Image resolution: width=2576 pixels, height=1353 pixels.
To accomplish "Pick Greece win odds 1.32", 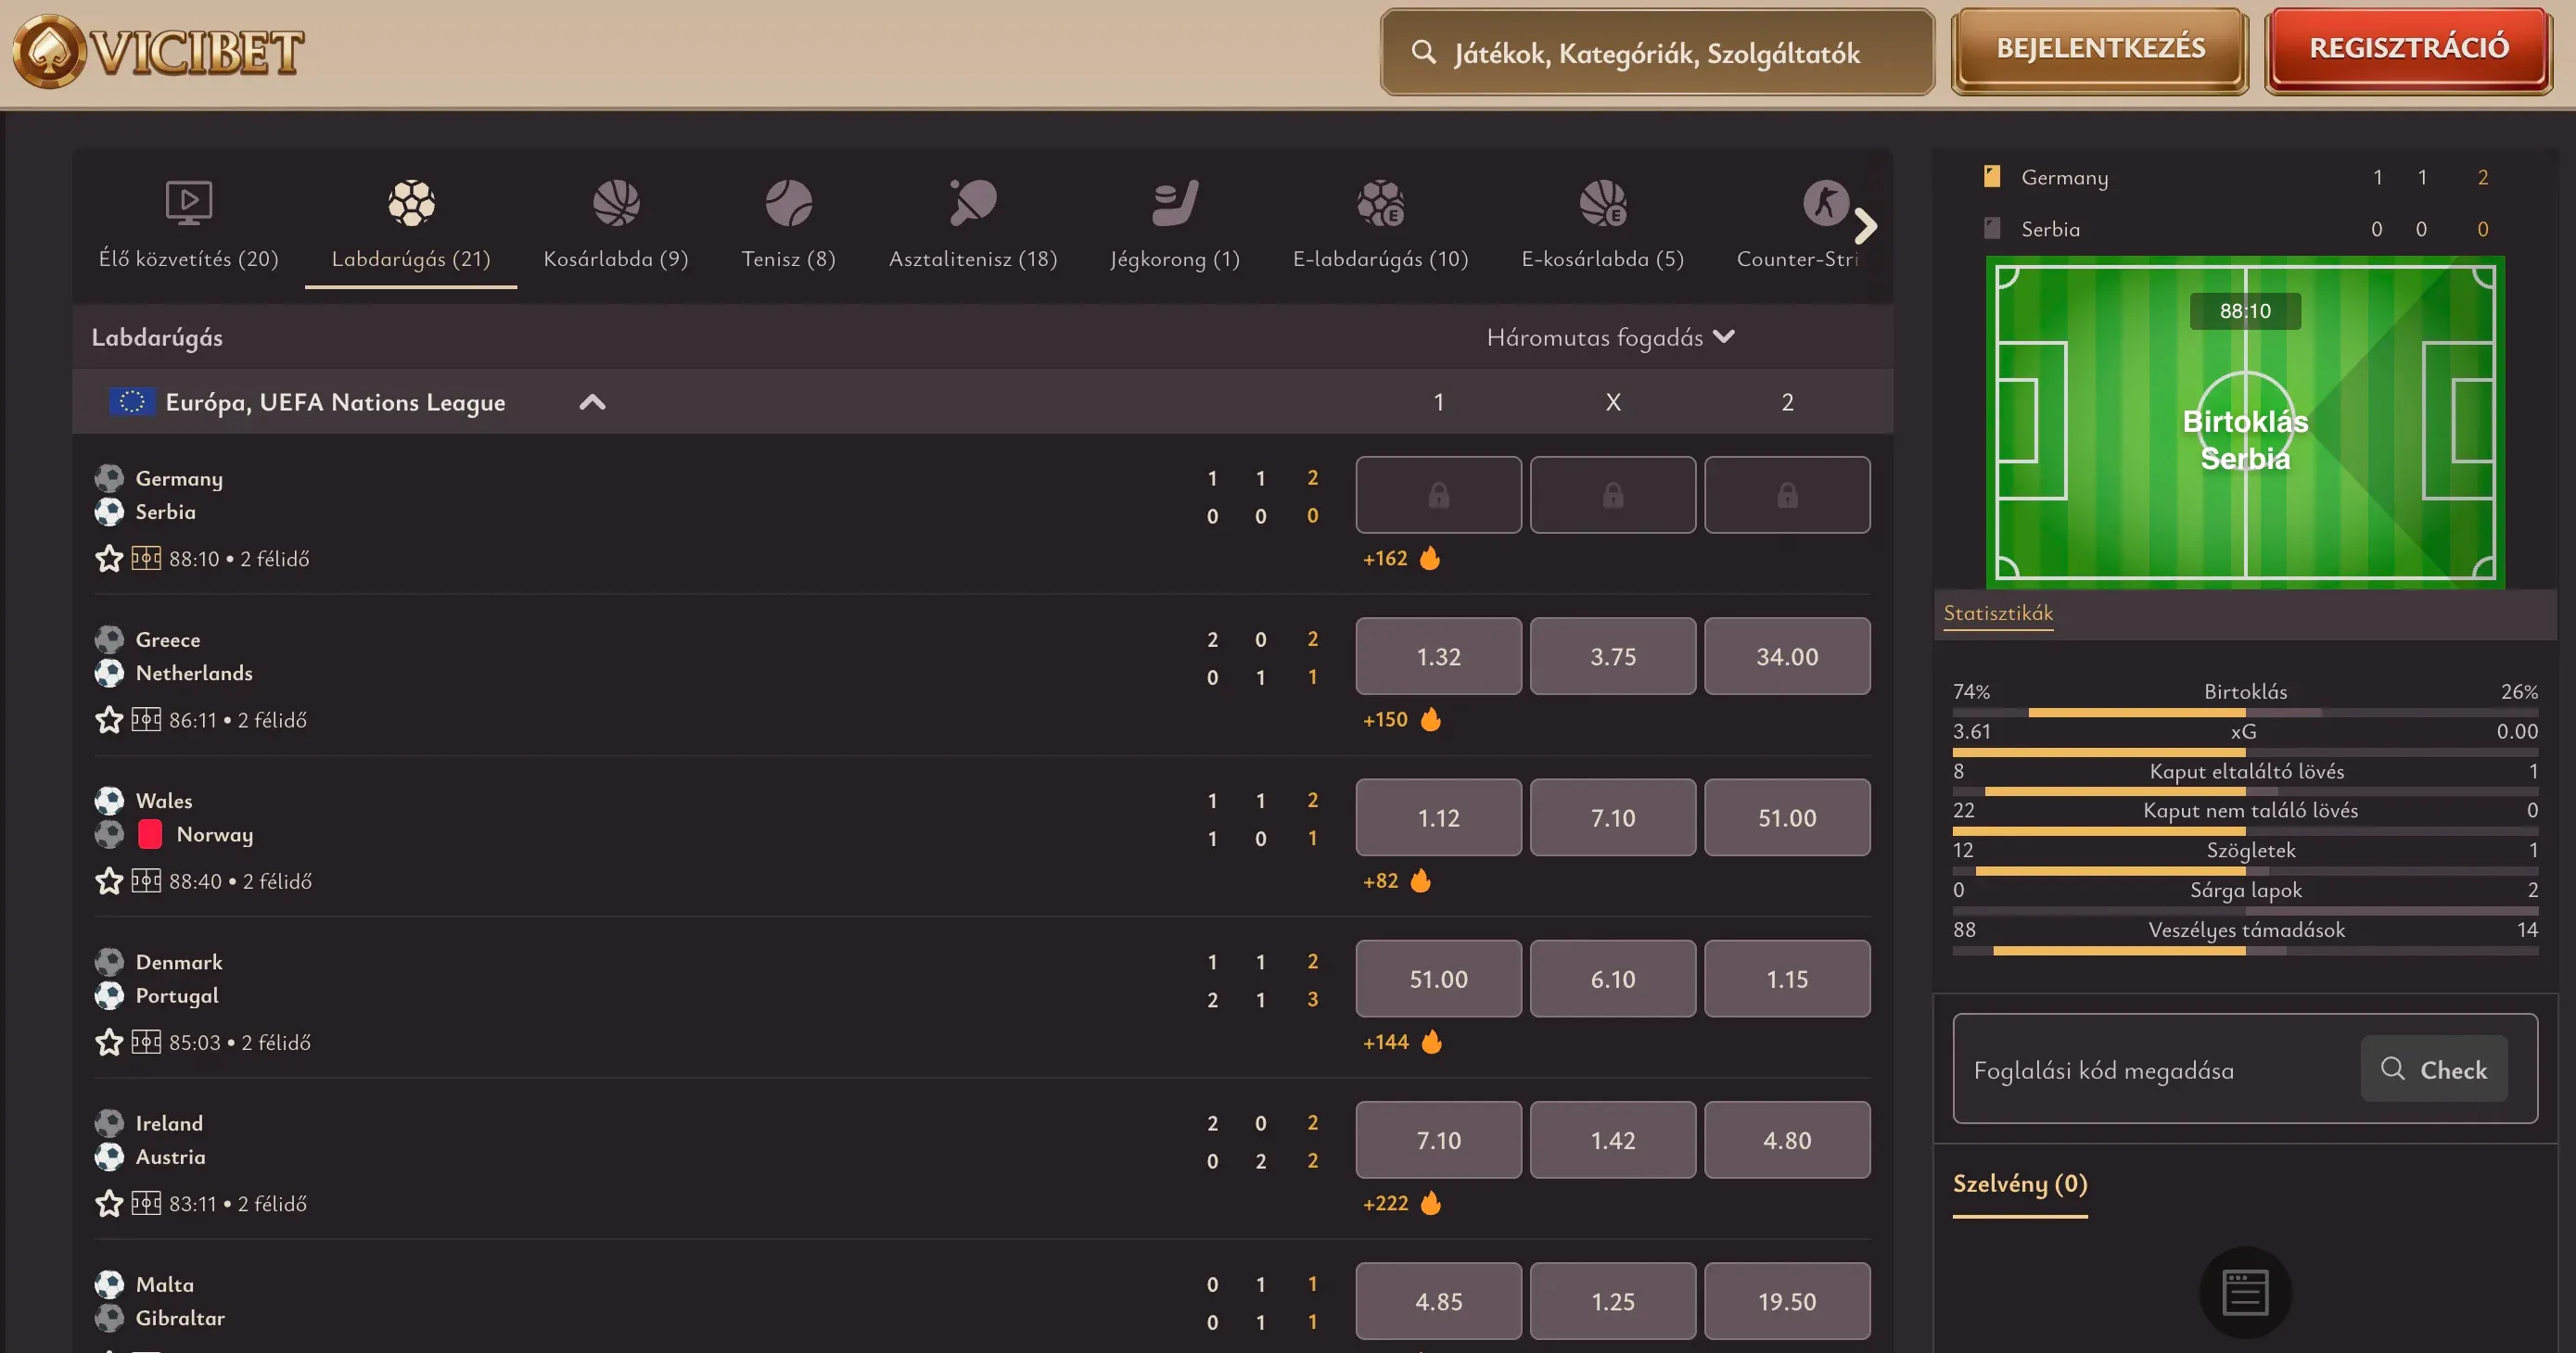I will [1438, 656].
